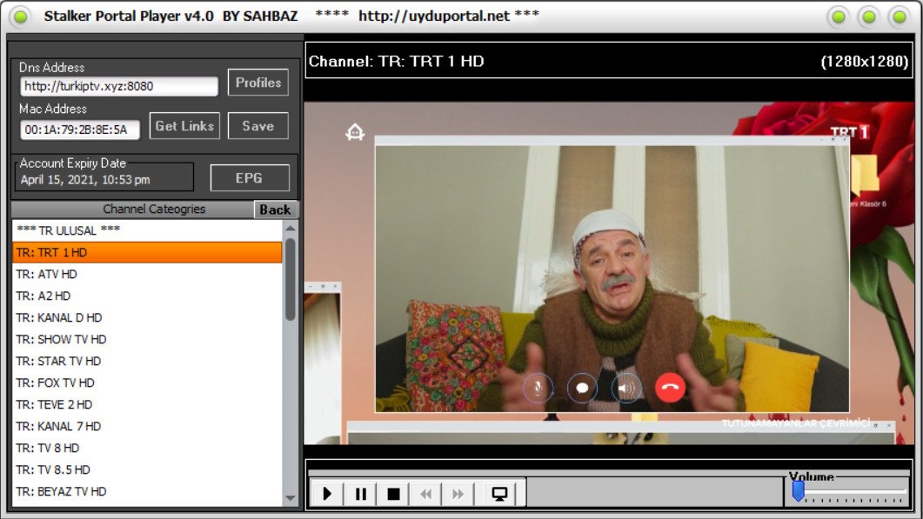Viewport: 923px width, 519px height.
Task: Click the rewind double-arrow button
Action: point(425,494)
